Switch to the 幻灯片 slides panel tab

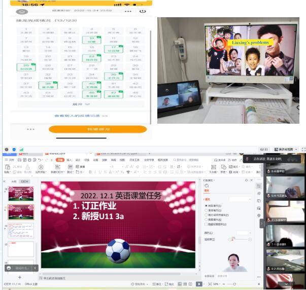pos(24,182)
